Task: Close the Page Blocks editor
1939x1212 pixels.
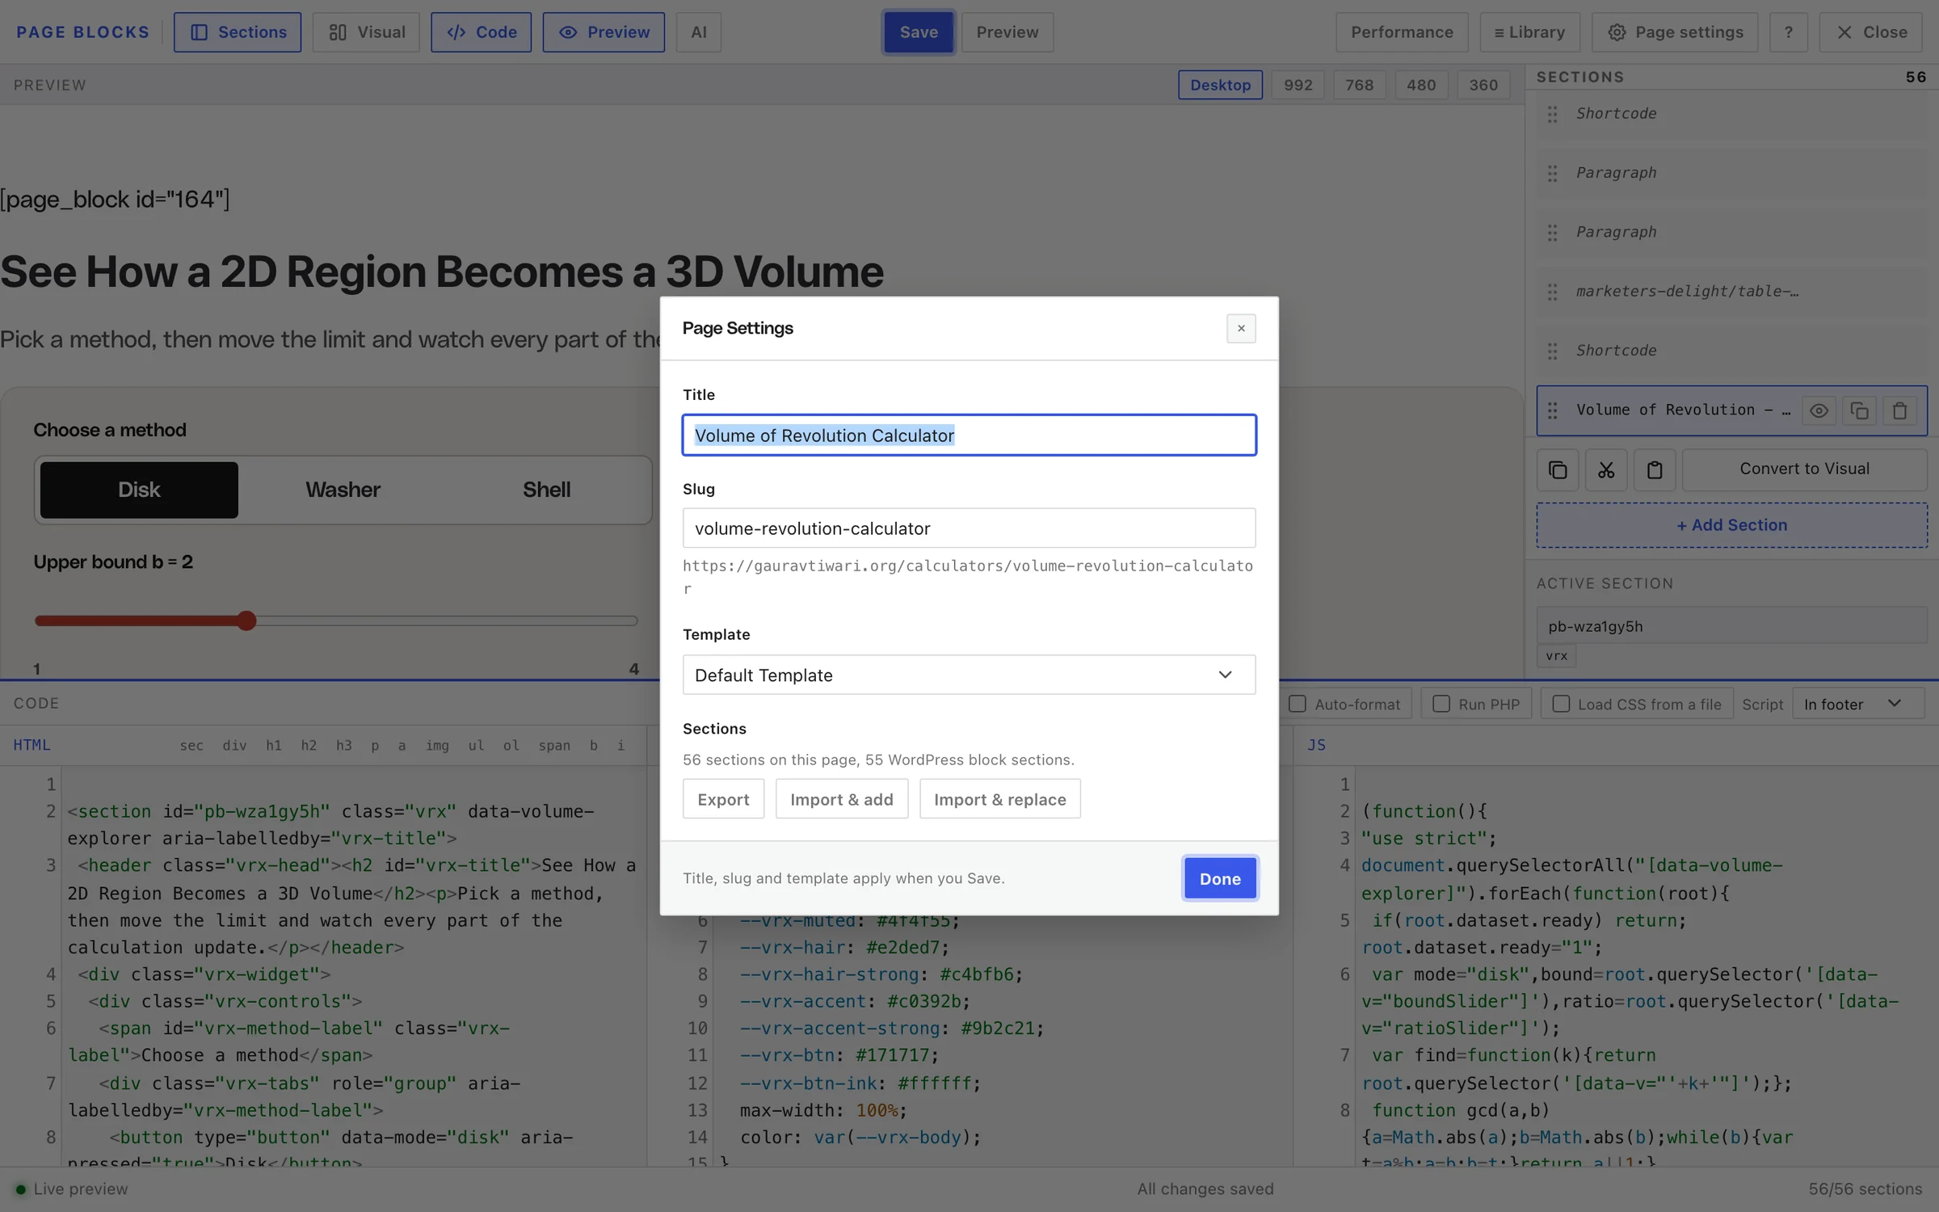Action: 1870,32
